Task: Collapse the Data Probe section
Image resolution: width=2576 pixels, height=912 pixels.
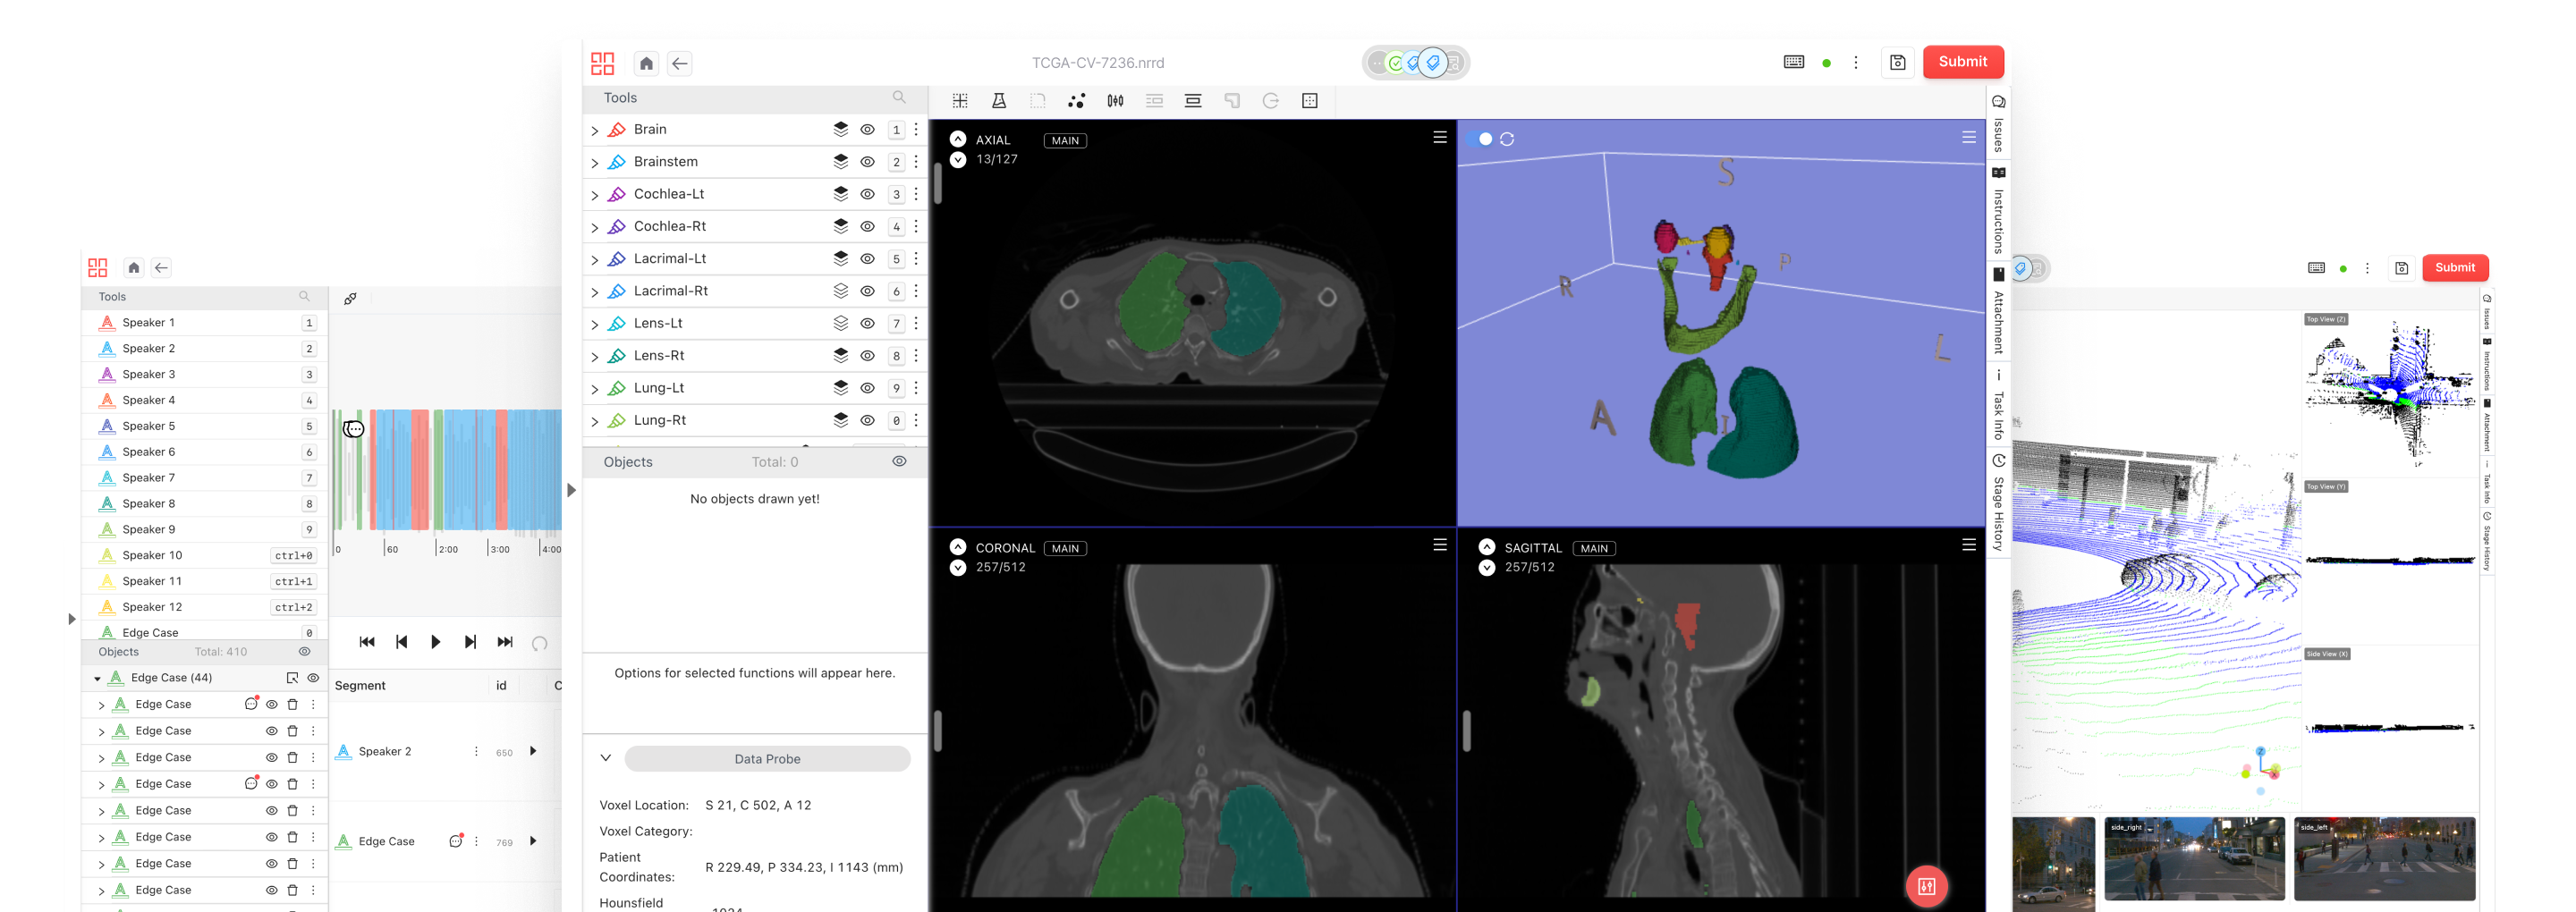Action: coord(606,758)
